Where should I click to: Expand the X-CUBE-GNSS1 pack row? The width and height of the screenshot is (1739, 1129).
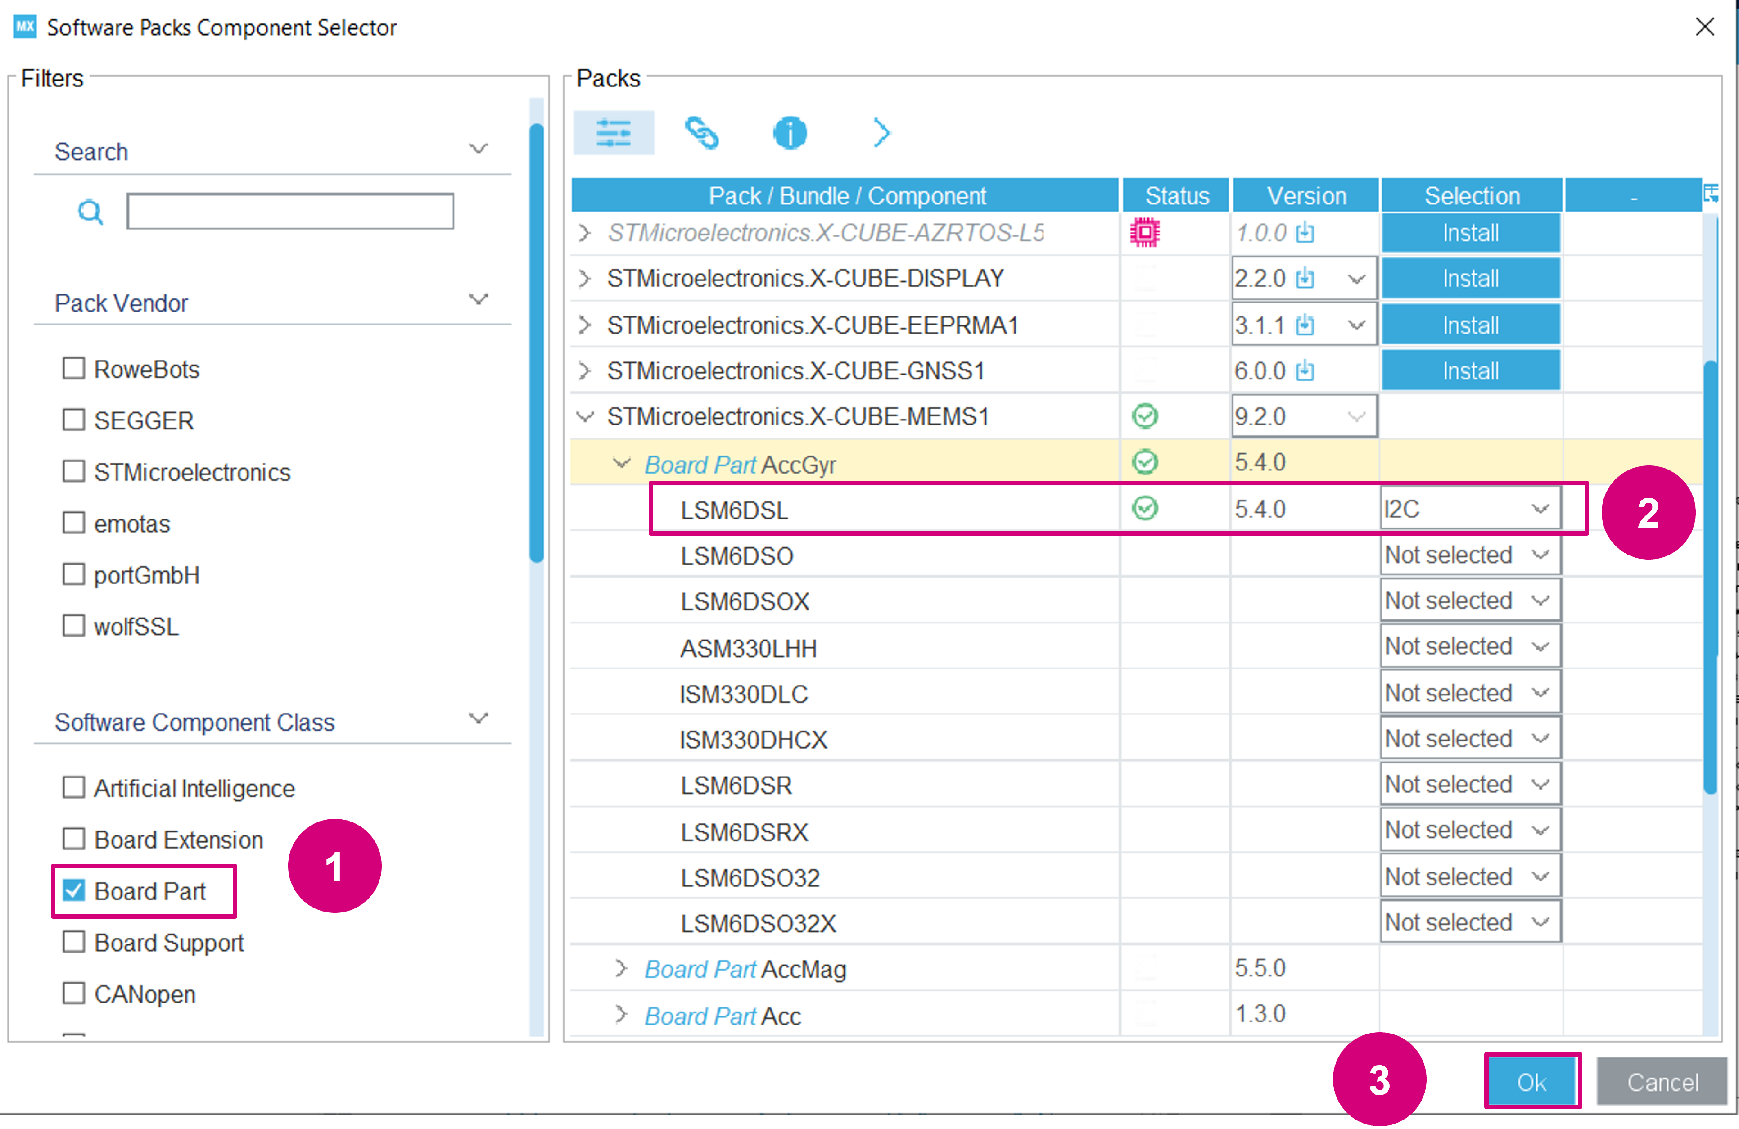(x=584, y=370)
